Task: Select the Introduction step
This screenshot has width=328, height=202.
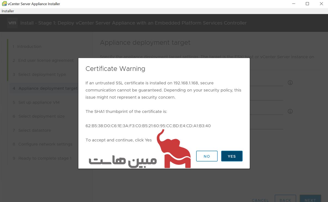Action: 29,46
